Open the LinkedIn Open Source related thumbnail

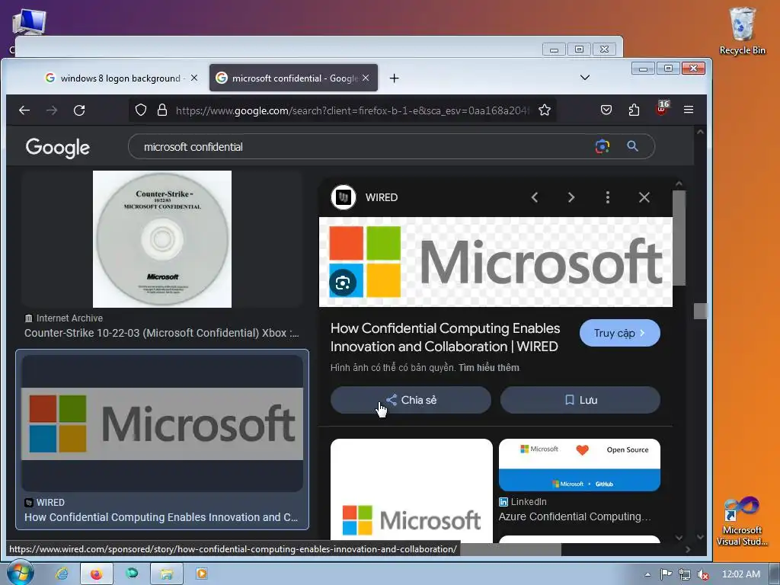(x=580, y=465)
